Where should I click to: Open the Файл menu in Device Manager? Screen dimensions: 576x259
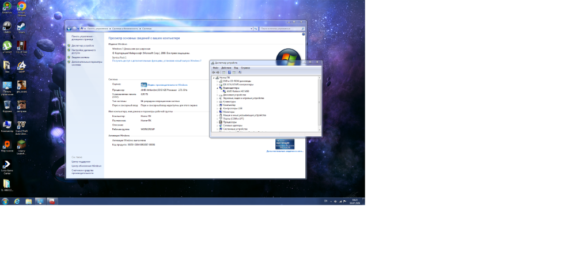point(215,68)
